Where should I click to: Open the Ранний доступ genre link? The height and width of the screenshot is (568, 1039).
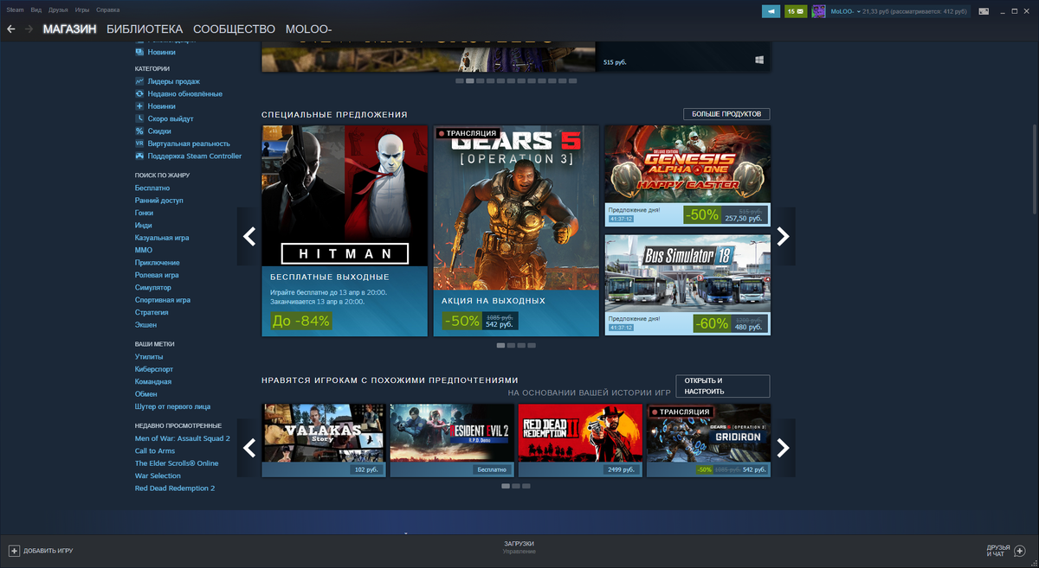click(158, 200)
